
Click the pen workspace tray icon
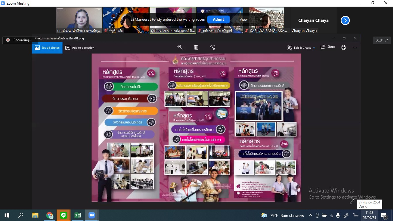pos(346,216)
